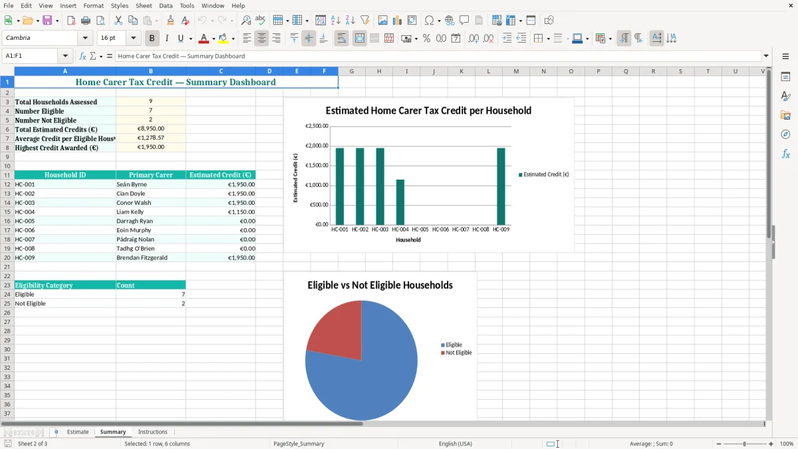The width and height of the screenshot is (798, 449).
Task: Click Increase Indent icon
Action: 507,39
